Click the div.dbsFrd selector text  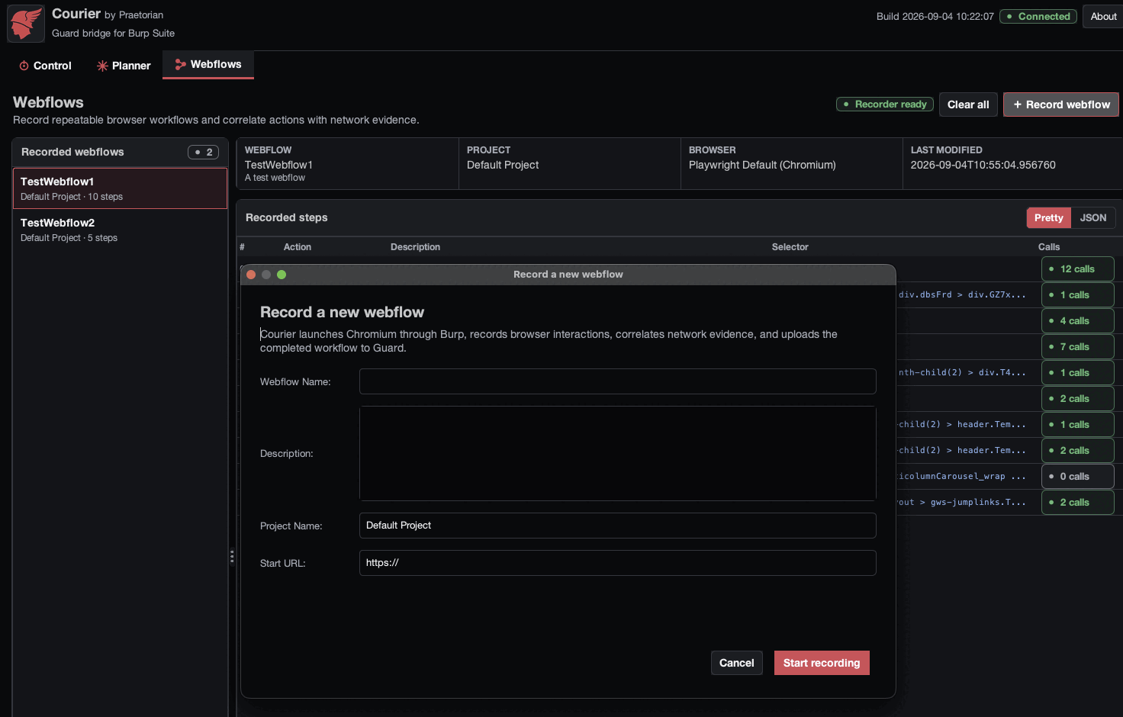962,295
